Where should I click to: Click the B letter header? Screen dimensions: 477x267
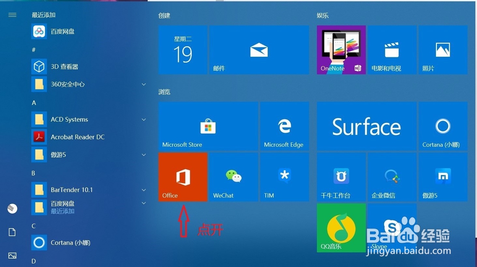pyautogui.click(x=33, y=173)
